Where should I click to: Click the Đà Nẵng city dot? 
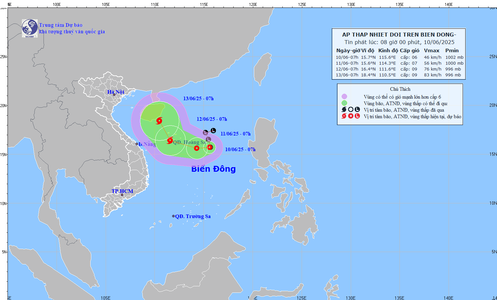click(x=137, y=144)
